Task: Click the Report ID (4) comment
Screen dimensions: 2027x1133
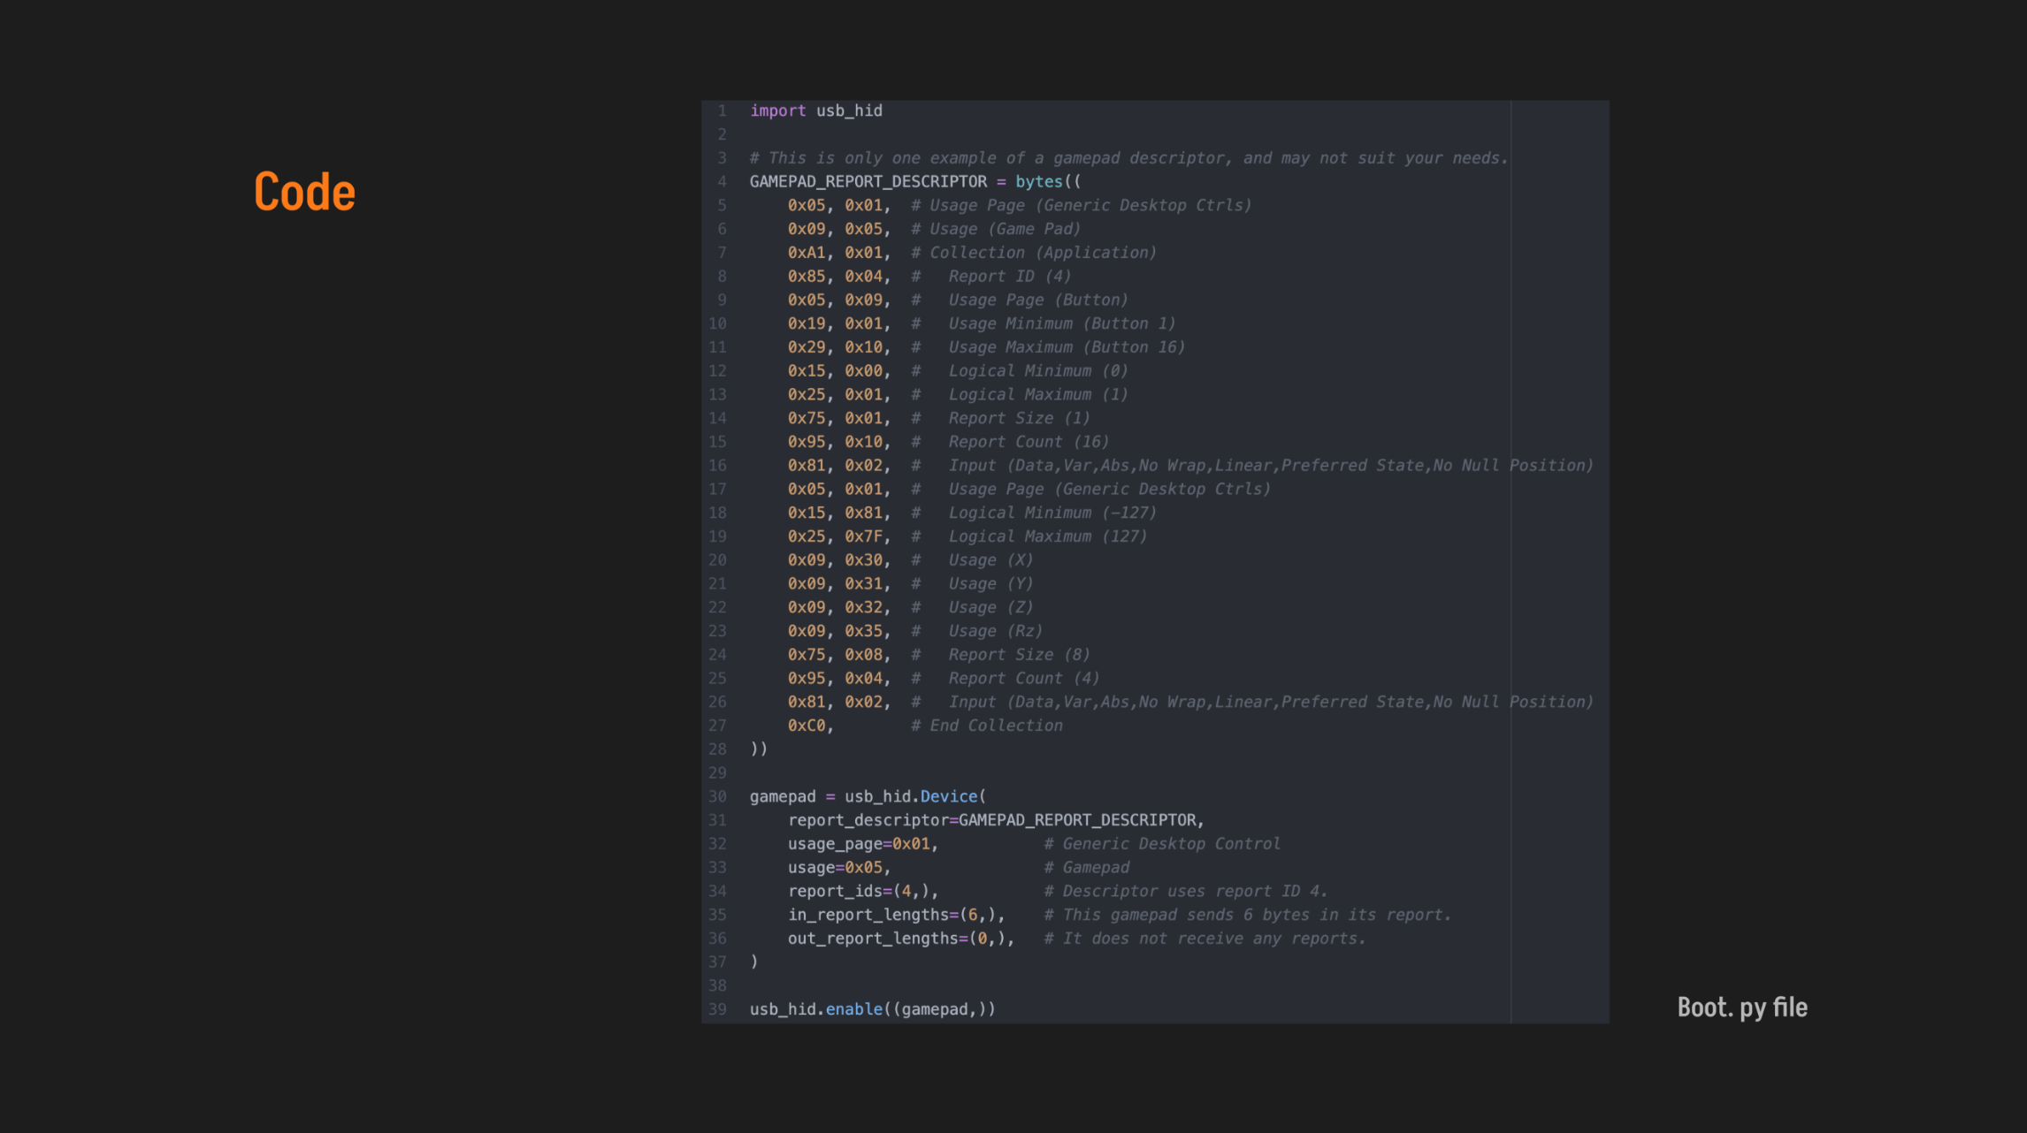Action: coord(1009,277)
